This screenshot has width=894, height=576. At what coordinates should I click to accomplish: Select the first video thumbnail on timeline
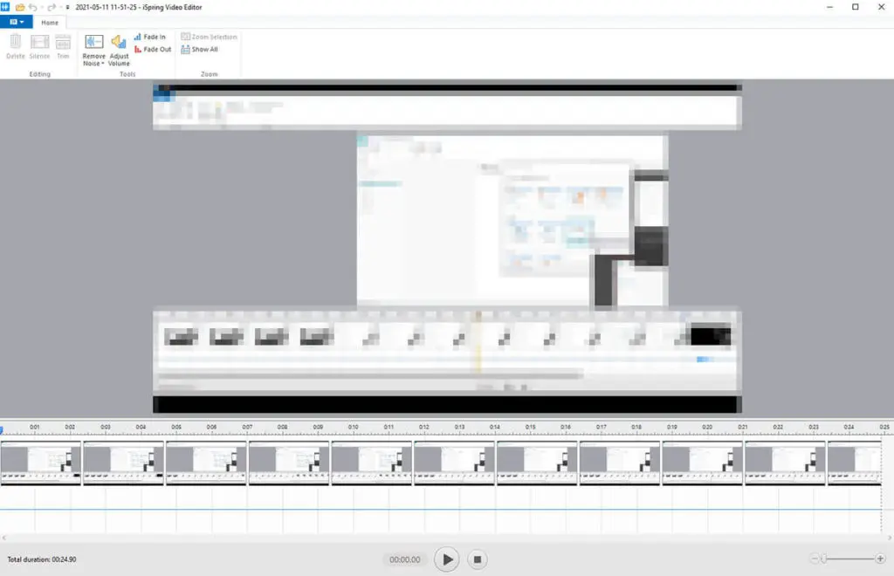point(40,463)
